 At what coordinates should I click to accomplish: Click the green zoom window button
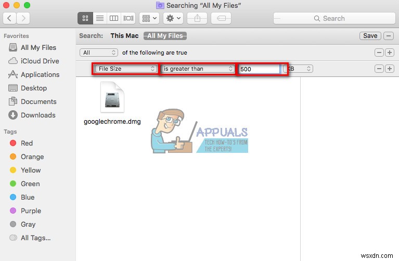[x=27, y=5]
